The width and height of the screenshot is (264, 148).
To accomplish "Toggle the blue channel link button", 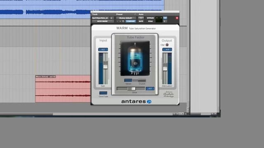I will tap(165, 18).
